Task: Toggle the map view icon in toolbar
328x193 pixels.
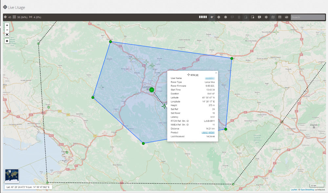Action: (x=273, y=17)
